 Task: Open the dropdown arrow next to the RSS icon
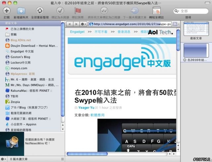[179, 24]
